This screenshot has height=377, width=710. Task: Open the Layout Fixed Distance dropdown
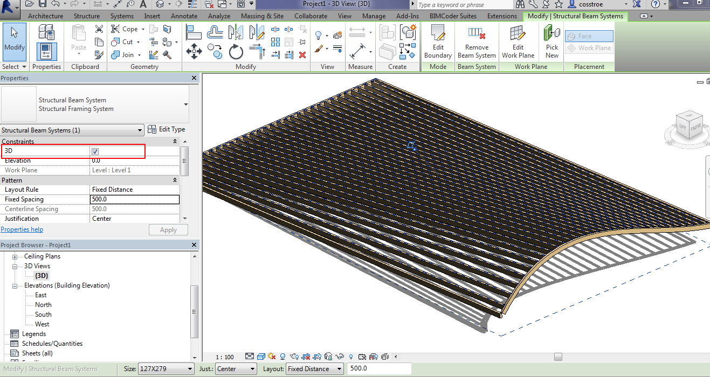coord(314,369)
